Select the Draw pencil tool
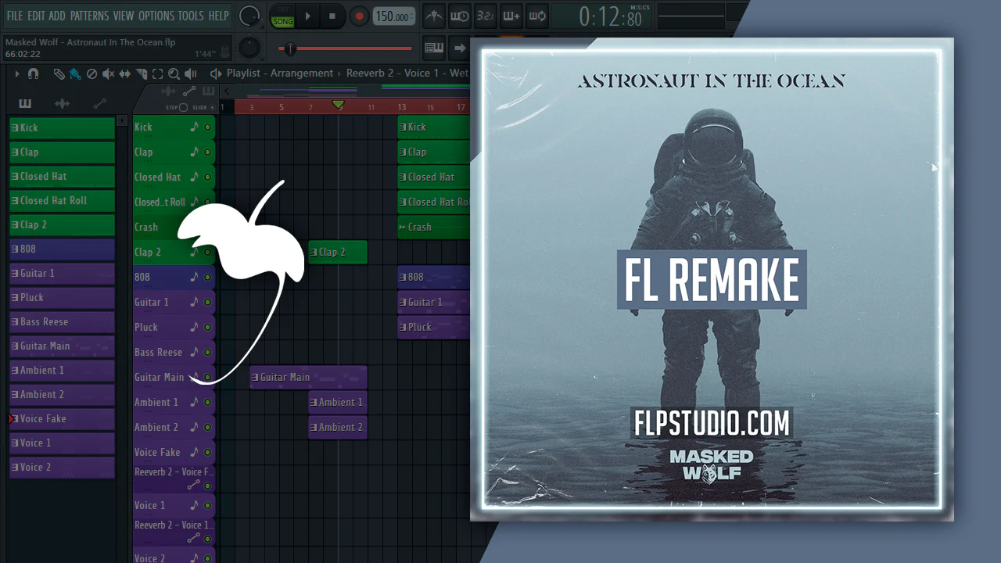The height and width of the screenshot is (563, 1001). (59, 74)
